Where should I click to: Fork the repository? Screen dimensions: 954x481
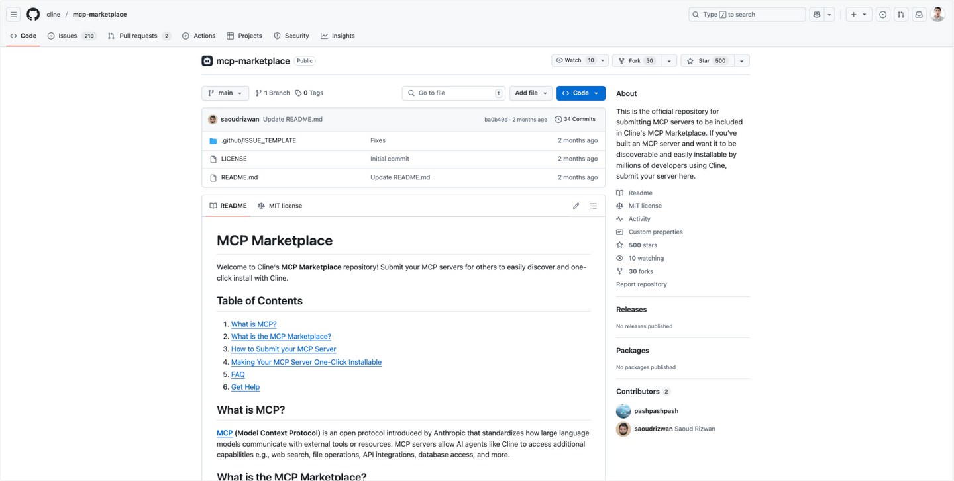(x=637, y=61)
